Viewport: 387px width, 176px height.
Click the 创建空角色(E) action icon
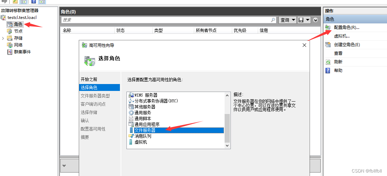pyautogui.click(x=328, y=45)
